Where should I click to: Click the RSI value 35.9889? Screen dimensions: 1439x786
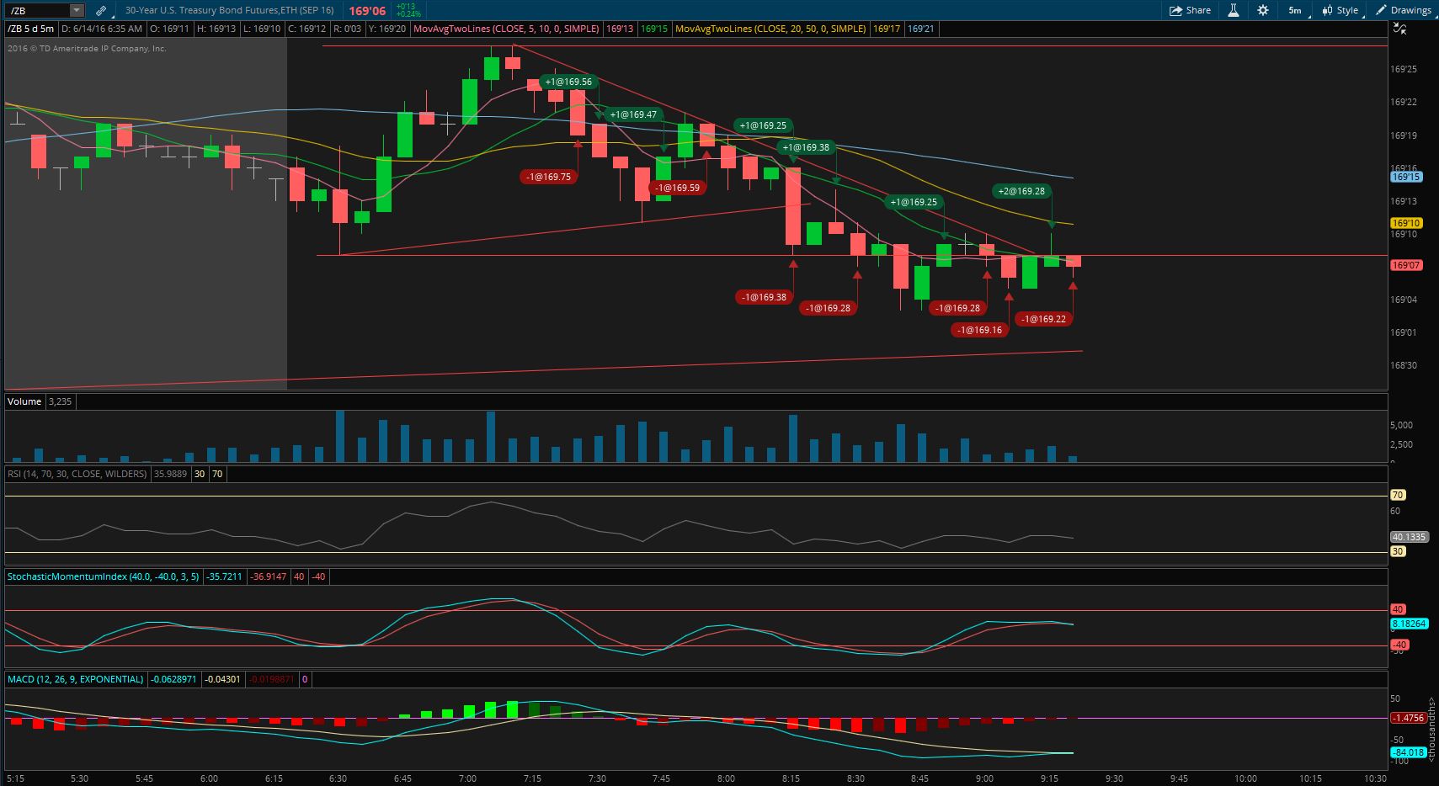tap(170, 474)
